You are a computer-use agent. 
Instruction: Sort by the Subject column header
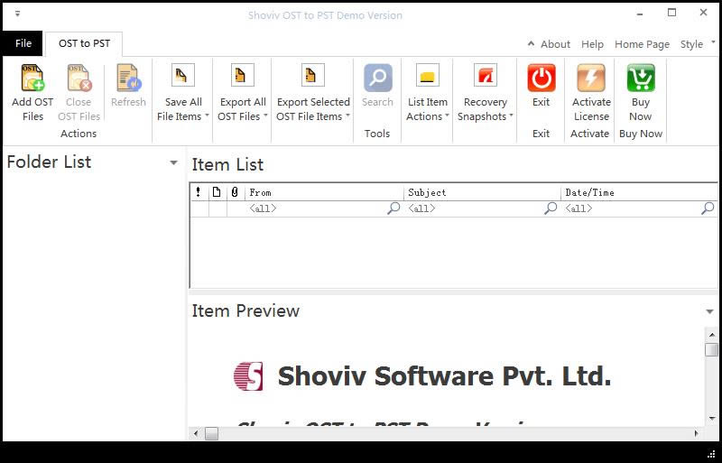(482, 192)
